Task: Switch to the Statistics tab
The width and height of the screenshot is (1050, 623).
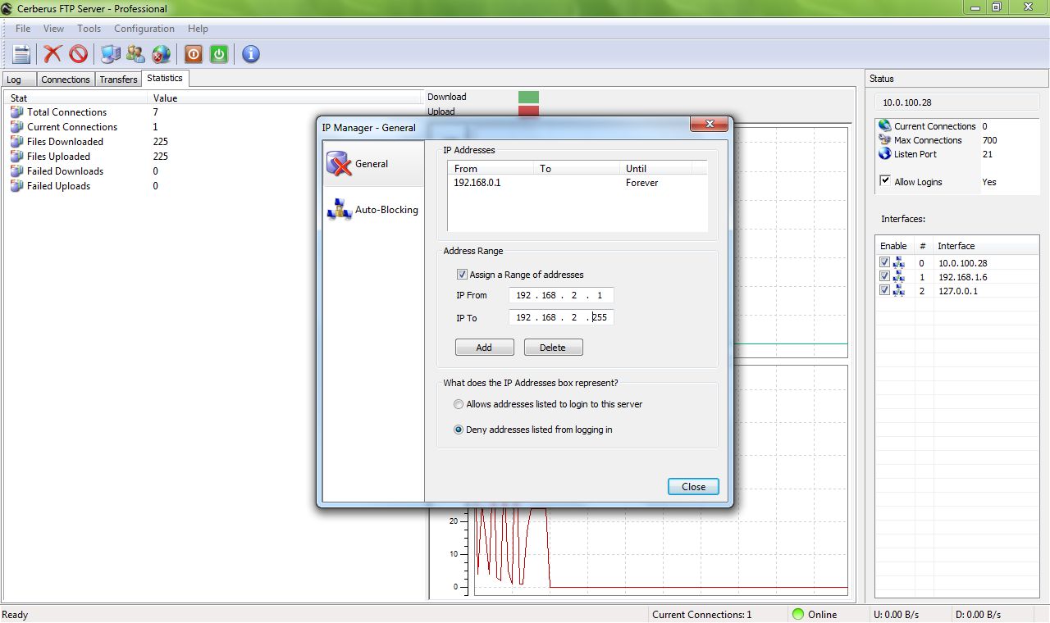Action: click(165, 78)
